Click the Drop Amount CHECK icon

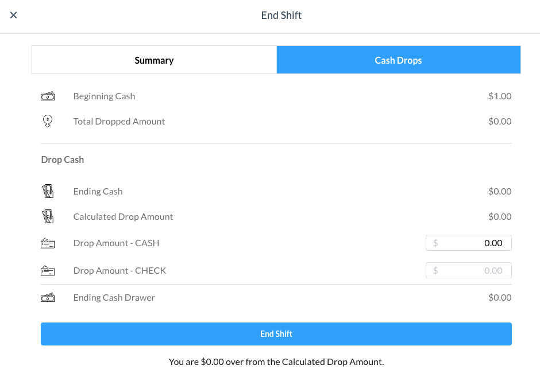click(x=48, y=270)
